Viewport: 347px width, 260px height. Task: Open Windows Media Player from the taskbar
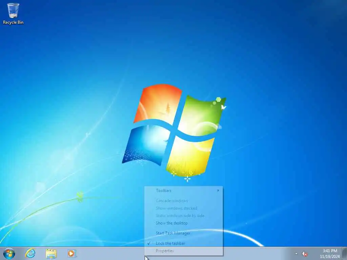click(x=72, y=254)
